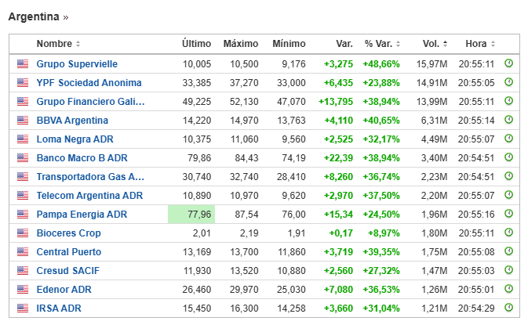Click clock icon in Edenor ADR row
This screenshot has height=332, width=528.
[x=509, y=289]
